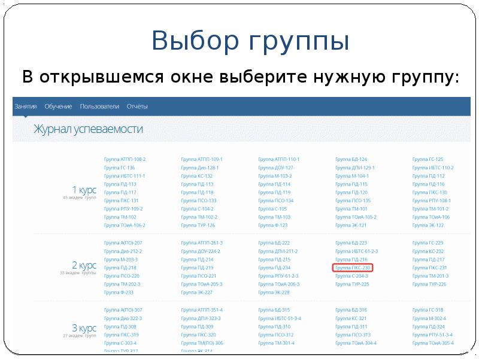479x359 pixels.
Task: Select Группа РПУ-51-3 link
Action: click(432, 334)
